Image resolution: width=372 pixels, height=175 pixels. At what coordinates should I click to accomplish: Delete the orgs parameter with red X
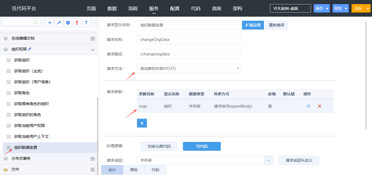319,106
